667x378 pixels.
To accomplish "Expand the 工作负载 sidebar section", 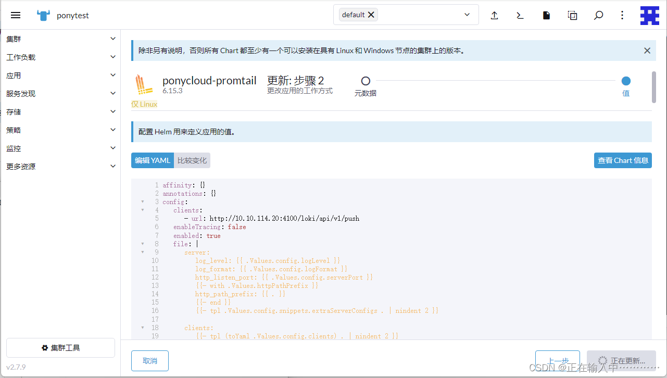I will [113, 57].
